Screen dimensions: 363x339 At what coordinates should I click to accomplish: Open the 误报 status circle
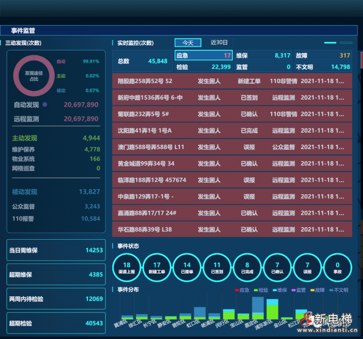307,267
